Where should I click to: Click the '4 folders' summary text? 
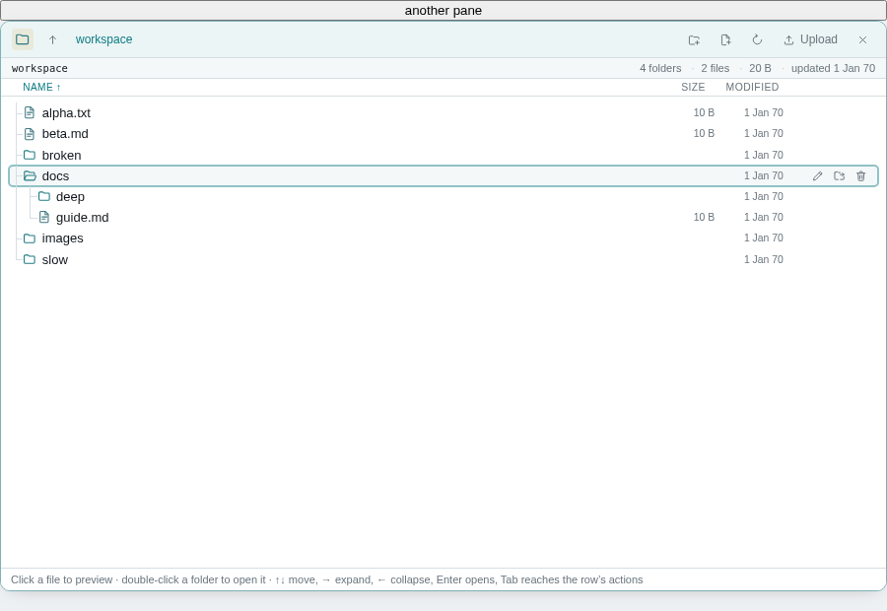[660, 68]
